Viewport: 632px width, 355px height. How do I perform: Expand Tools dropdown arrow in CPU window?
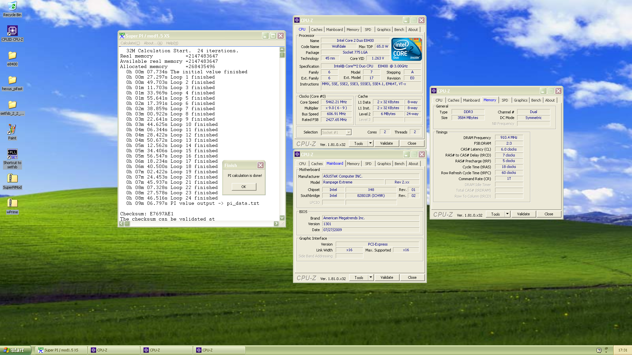pyautogui.click(x=370, y=143)
